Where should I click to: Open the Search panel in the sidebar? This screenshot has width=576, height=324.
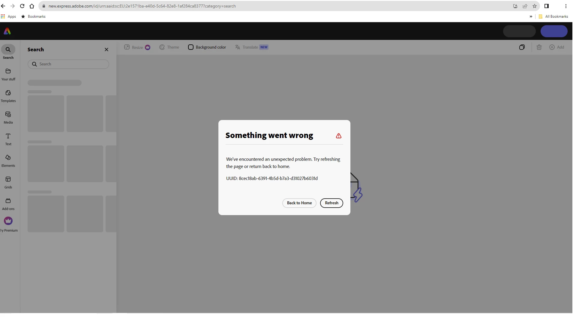tap(8, 50)
